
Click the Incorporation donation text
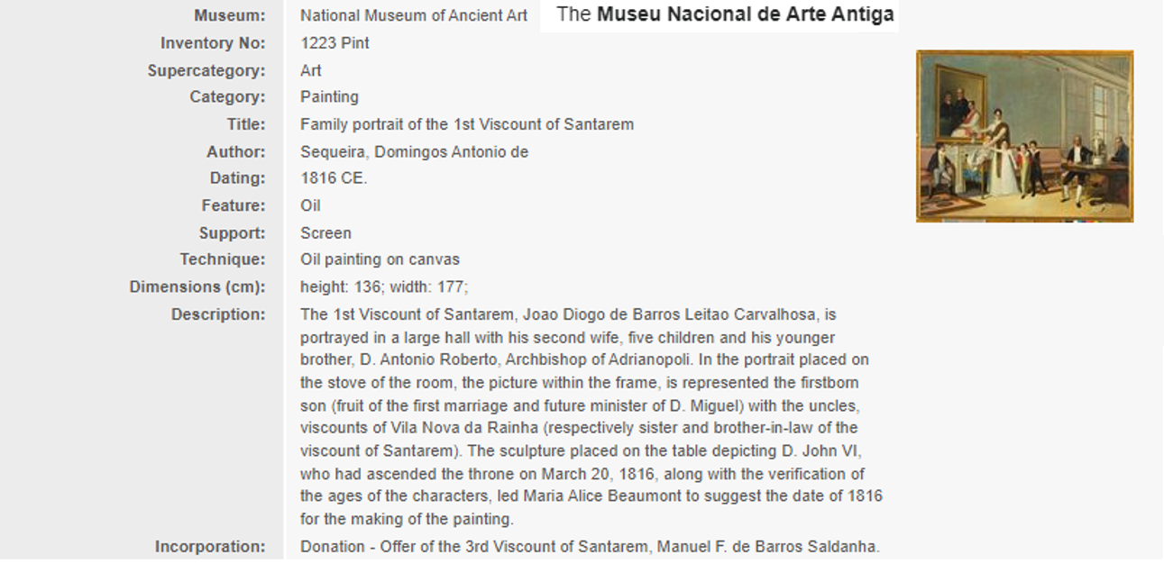click(590, 547)
